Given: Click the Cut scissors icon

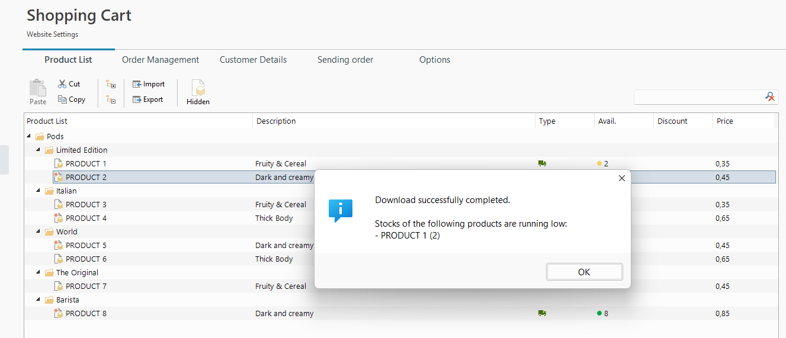Looking at the screenshot, I should (62, 84).
